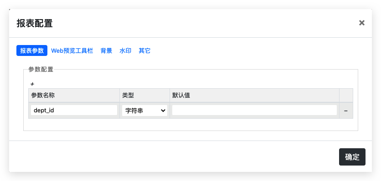Select the 水印 tab

(125, 51)
